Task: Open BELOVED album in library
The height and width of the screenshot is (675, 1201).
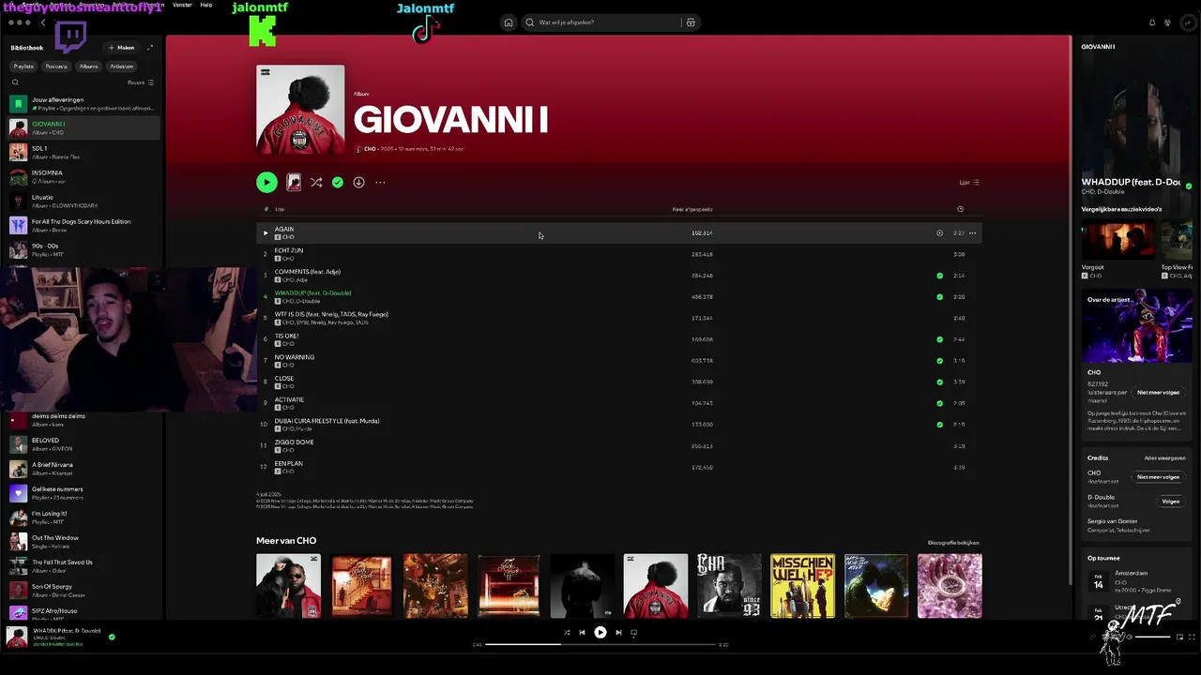Action: 84,443
